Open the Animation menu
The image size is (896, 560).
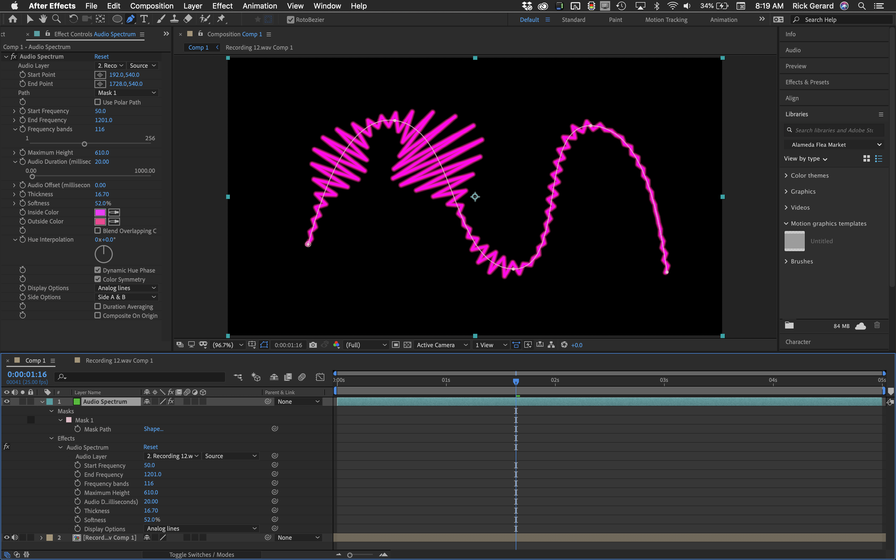pyautogui.click(x=259, y=6)
